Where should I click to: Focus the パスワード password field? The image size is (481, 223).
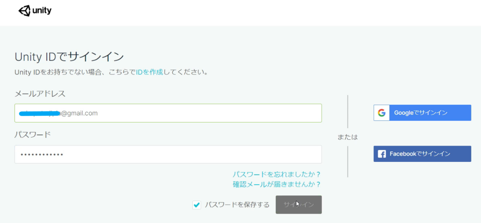[168, 154]
